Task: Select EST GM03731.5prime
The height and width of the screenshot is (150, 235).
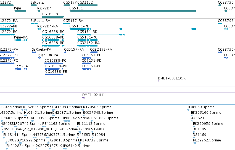Action: click(60, 135)
